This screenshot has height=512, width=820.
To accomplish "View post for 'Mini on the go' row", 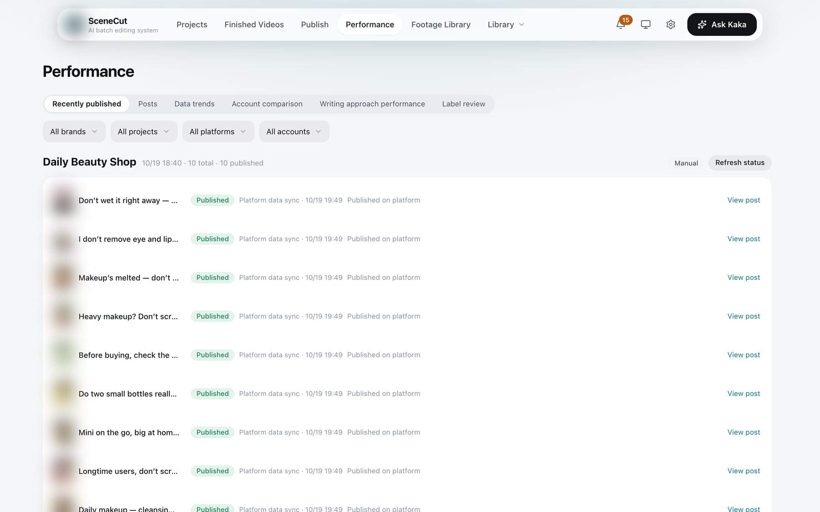I will 743,432.
